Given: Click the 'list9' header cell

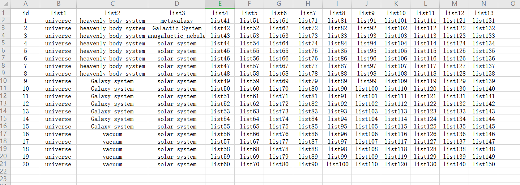Looking at the screenshot, I should click(x=366, y=13).
